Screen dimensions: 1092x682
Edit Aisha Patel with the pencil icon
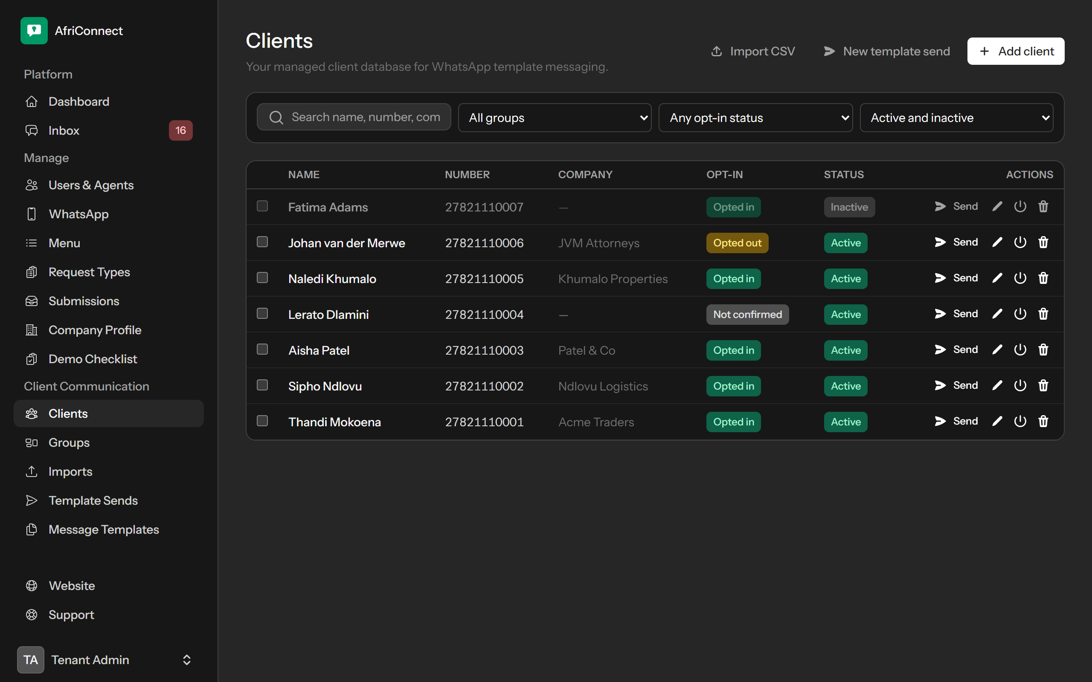pyautogui.click(x=997, y=350)
